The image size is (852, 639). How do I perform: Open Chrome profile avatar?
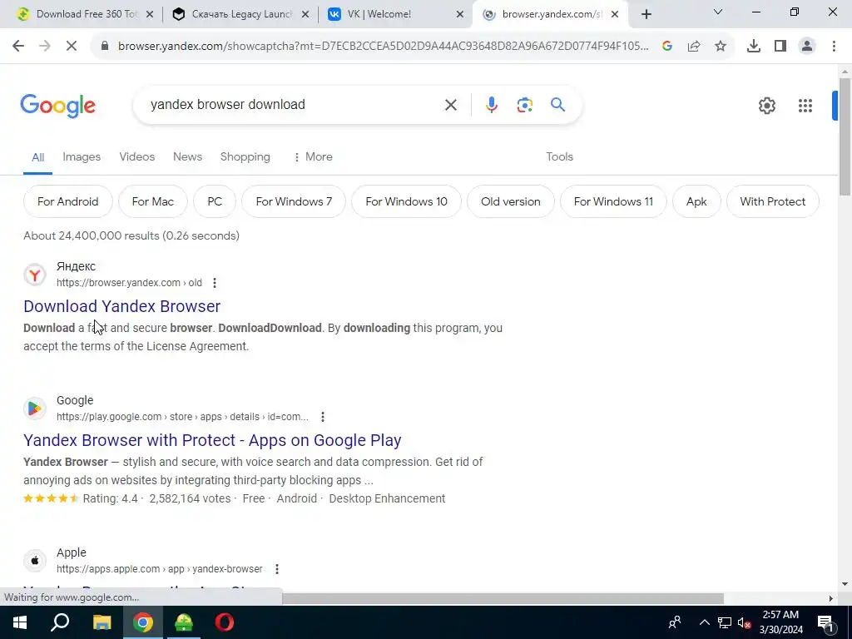(x=807, y=47)
